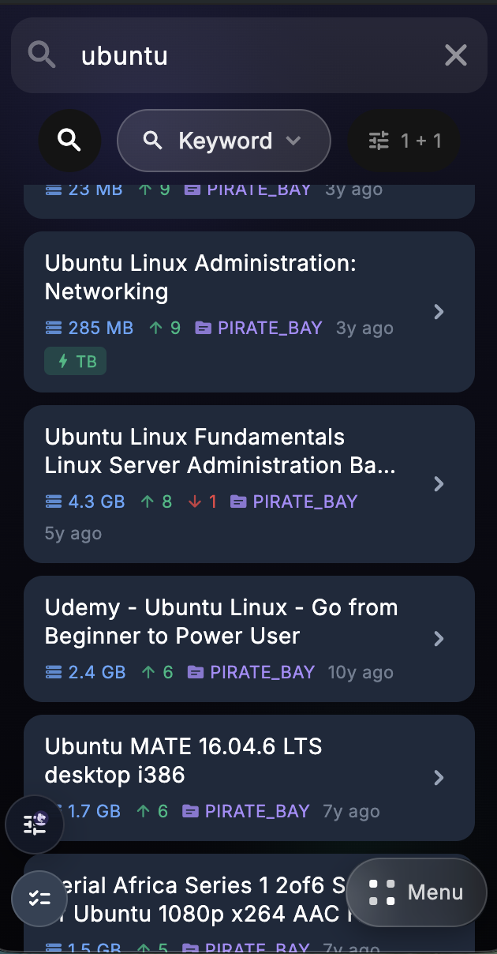Click PIRATE_BAY folder label on Udemy result
This screenshot has height=954, width=497.
251,672
